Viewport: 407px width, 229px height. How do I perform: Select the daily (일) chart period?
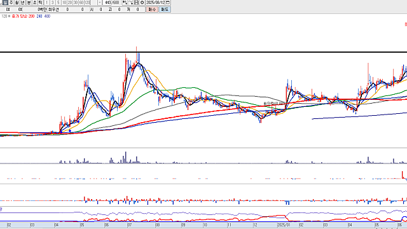pos(5,3)
